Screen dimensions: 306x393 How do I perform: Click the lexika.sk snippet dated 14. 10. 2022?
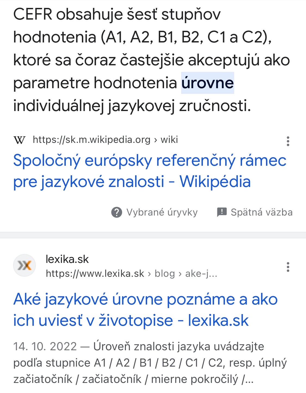tap(150, 363)
